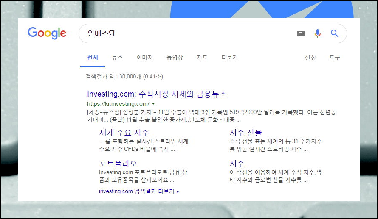Click description starting 이 섹션을 이용하여
The width and height of the screenshot is (378, 219).
(275, 176)
